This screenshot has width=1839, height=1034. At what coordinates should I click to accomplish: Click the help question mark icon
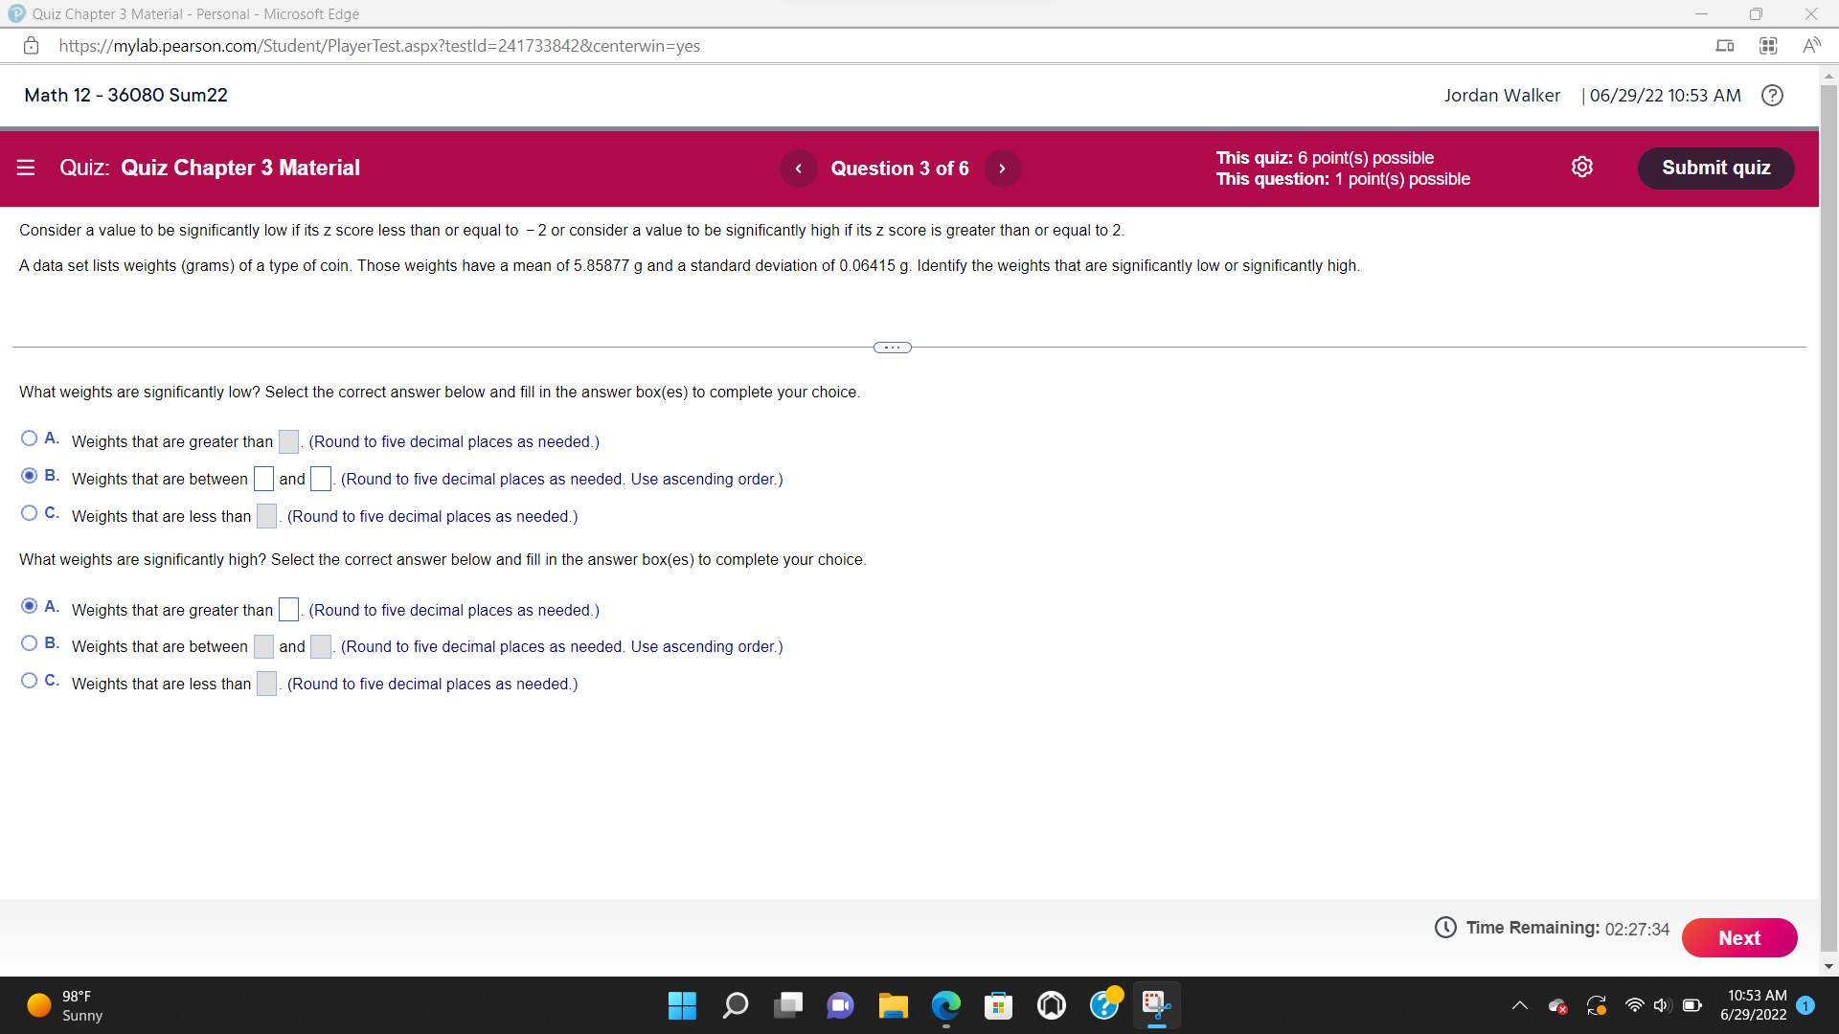tap(1772, 95)
